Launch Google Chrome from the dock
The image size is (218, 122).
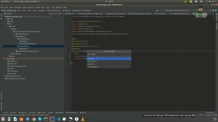coord(34,119)
